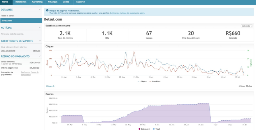Image resolution: width=256 pixels, height=130 pixels.
Task: Open the Relatórios menu
Action: point(21,2)
